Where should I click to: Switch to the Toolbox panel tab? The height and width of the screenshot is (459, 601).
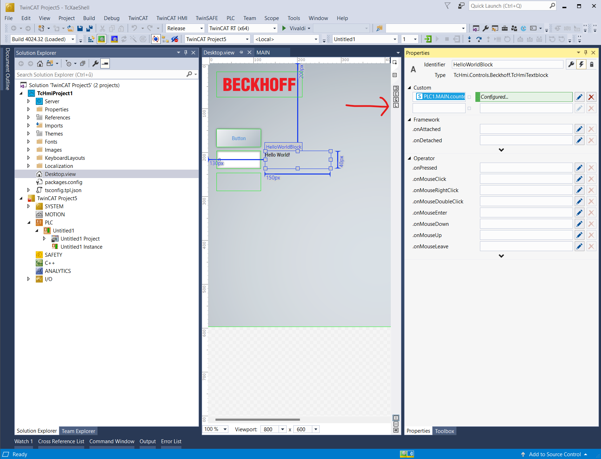click(x=444, y=431)
